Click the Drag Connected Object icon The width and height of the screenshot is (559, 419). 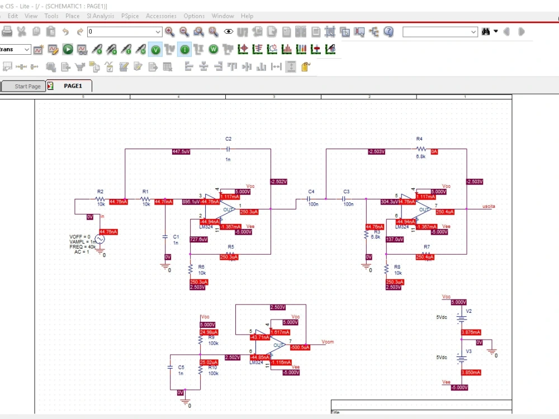pos(359,32)
